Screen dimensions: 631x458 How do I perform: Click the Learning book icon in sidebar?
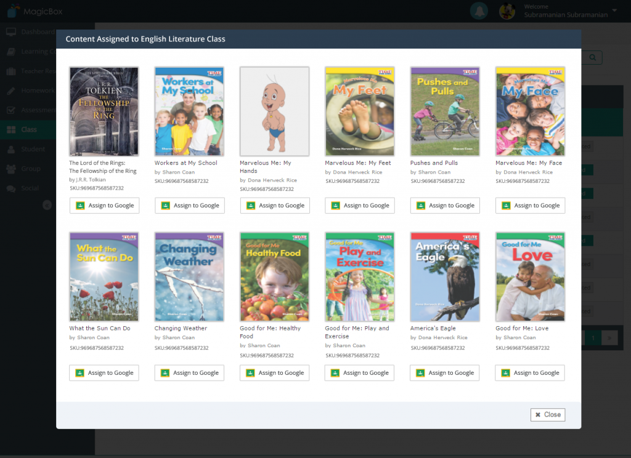point(11,52)
